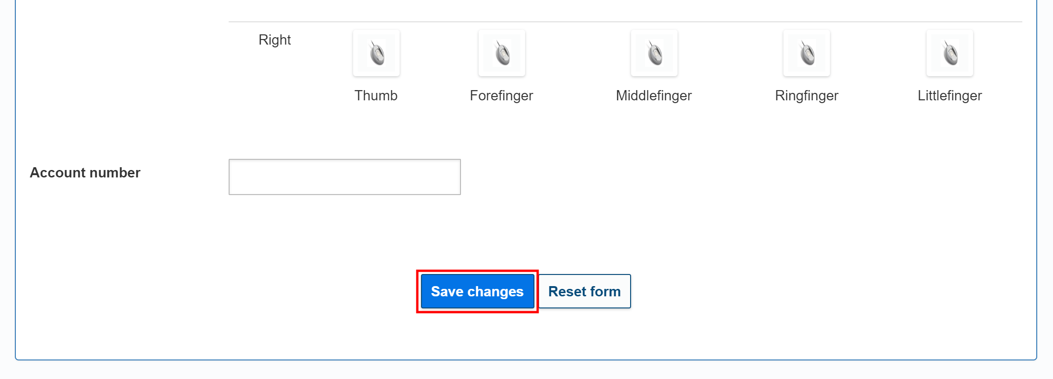Click the left border of the form panel
The image size is (1053, 379).
coord(15,186)
